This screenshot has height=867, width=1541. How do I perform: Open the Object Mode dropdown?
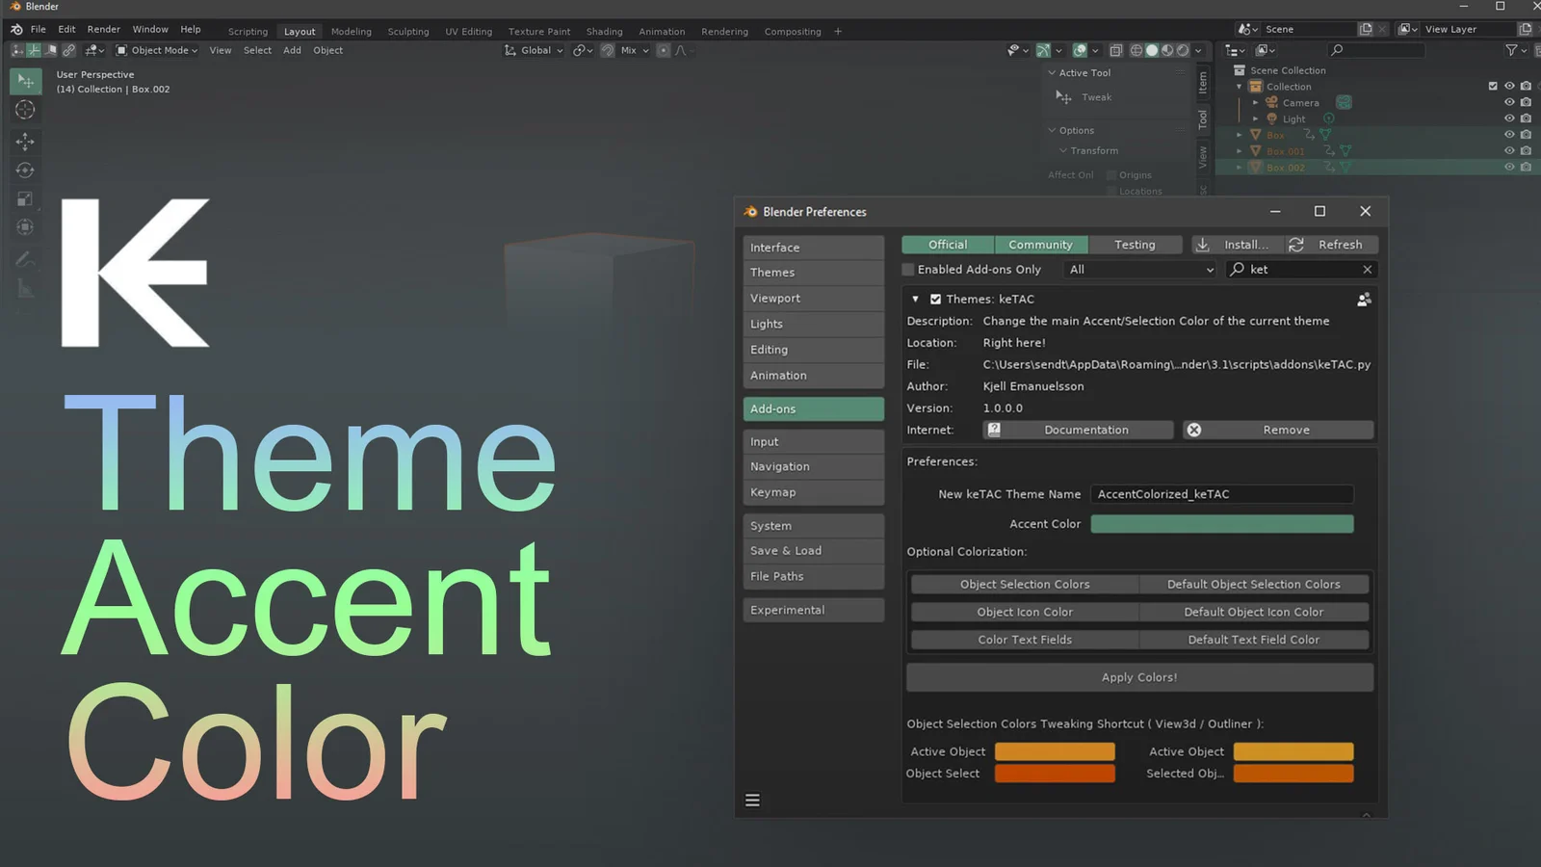point(157,50)
